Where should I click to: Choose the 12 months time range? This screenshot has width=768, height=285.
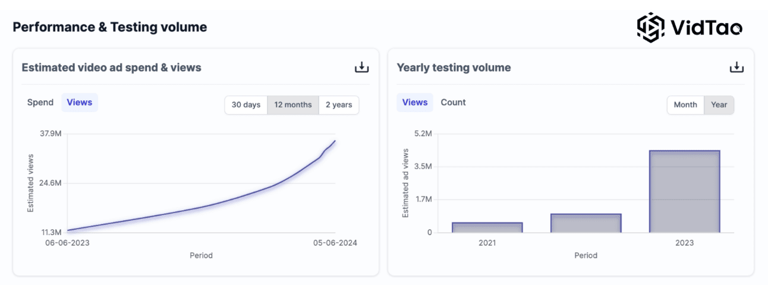pos(293,104)
